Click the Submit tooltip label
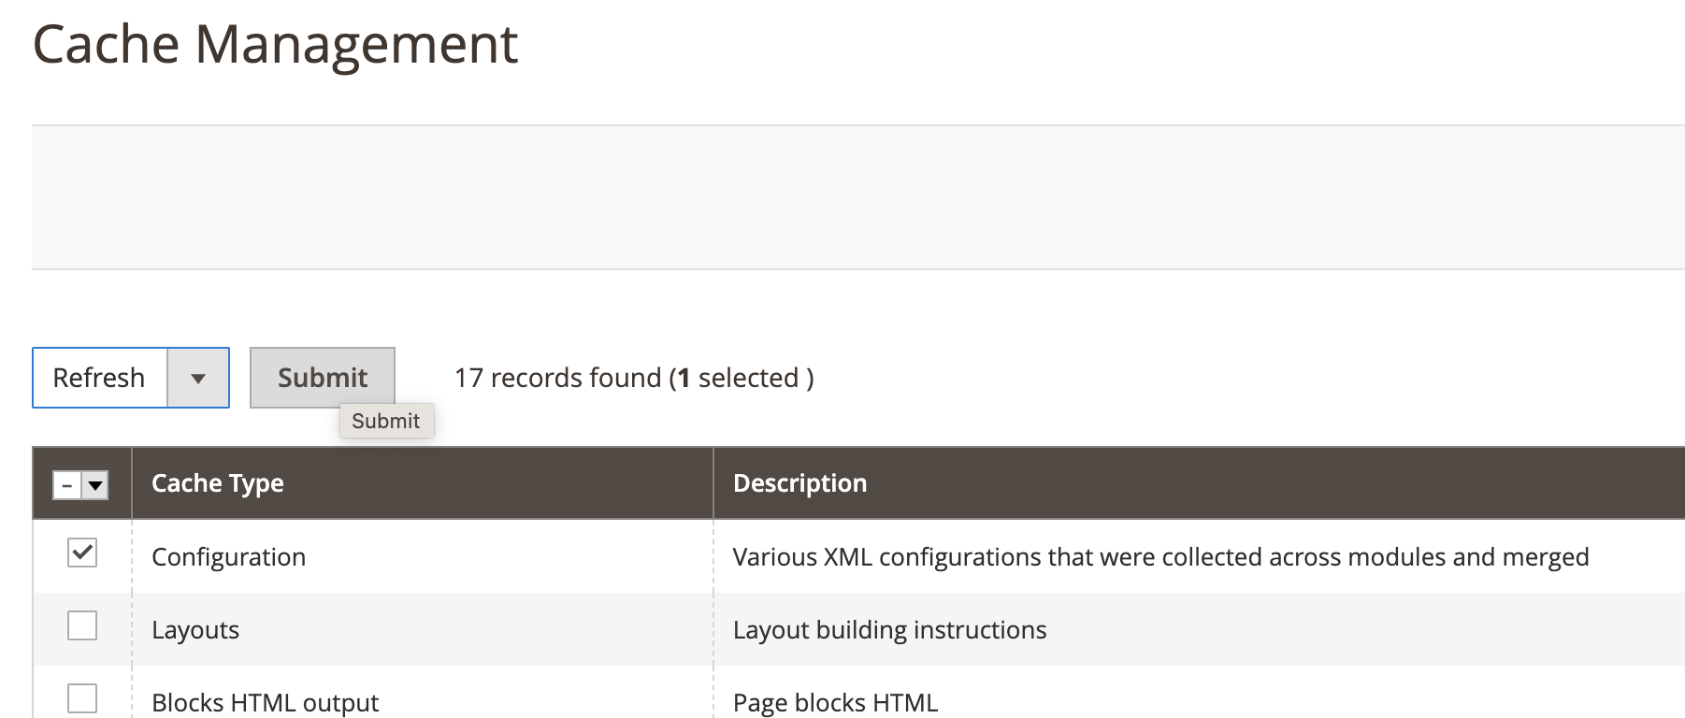Image resolution: width=1685 pixels, height=718 pixels. click(x=386, y=421)
